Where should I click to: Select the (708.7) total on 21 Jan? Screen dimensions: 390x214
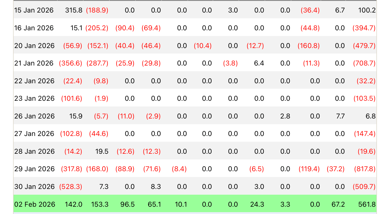click(x=364, y=63)
